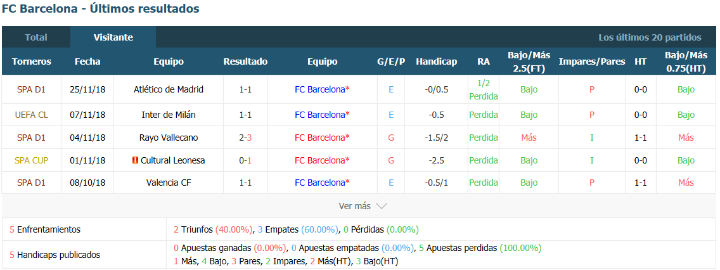Open the Inter de Milán team link

click(x=169, y=115)
